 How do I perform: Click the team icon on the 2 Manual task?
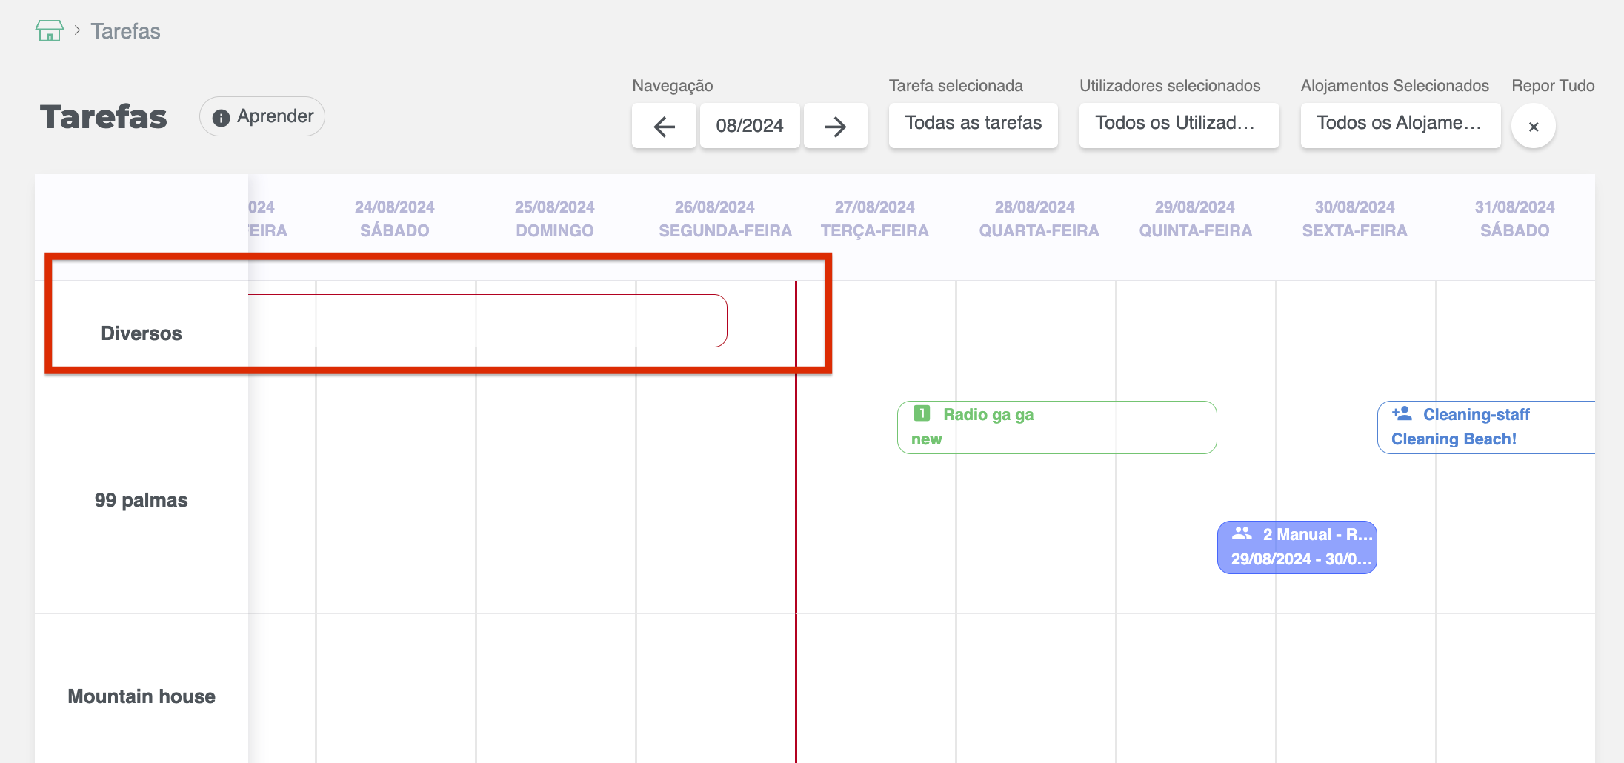1243,533
